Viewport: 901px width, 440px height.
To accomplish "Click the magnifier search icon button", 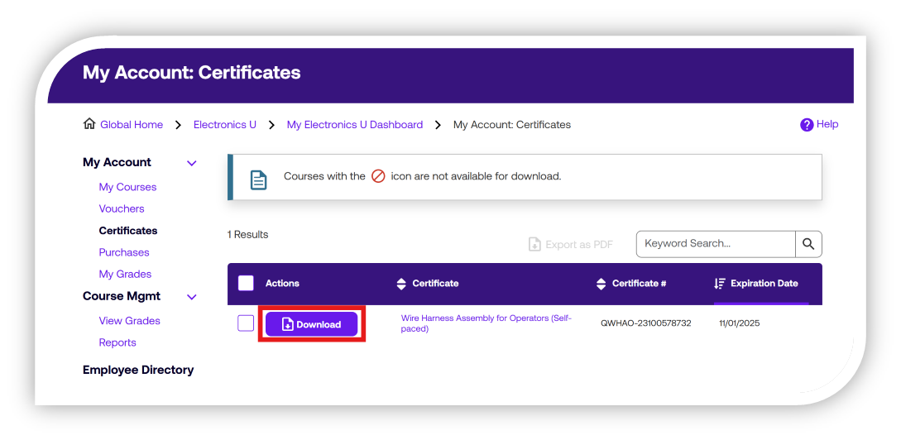I will coord(808,244).
